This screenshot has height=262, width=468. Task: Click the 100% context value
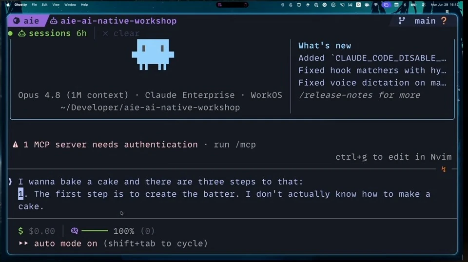click(x=123, y=231)
